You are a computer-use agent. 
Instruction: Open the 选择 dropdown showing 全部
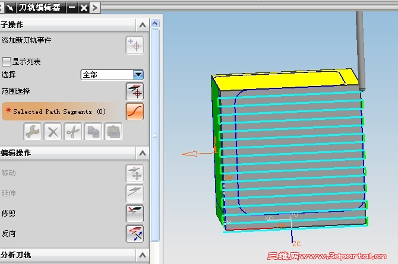pyautogui.click(x=112, y=75)
